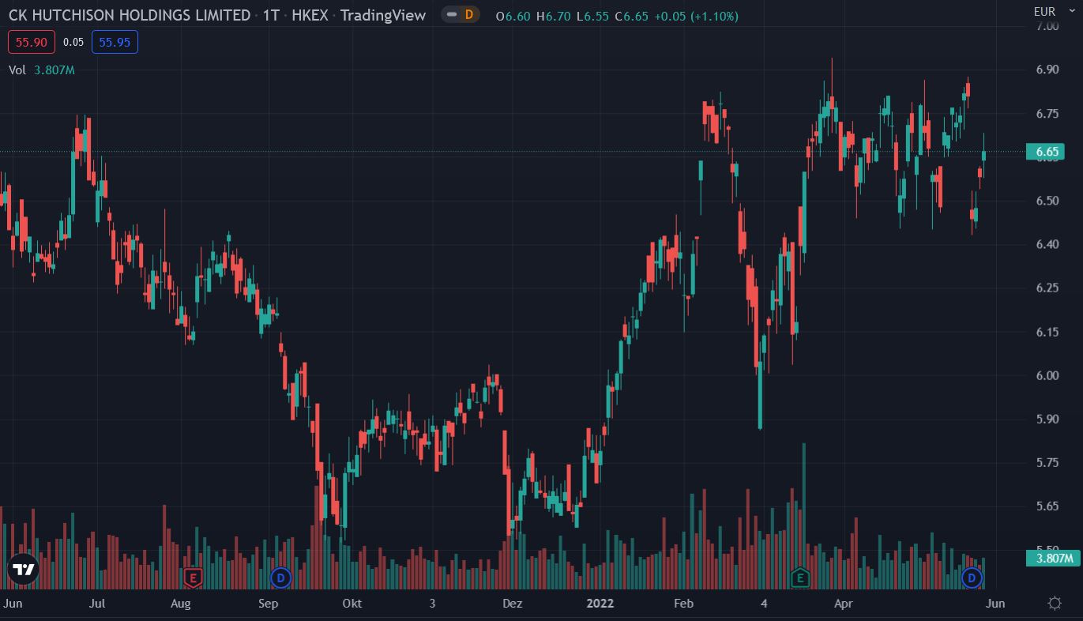Click the Apr time axis label

(844, 604)
